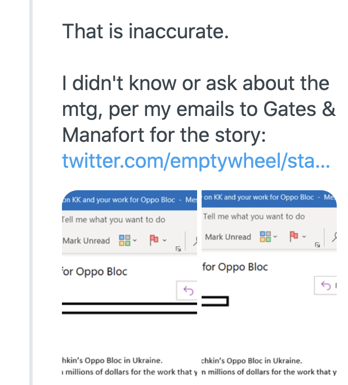Click the Categorize colored squares icon in right image

265,237
